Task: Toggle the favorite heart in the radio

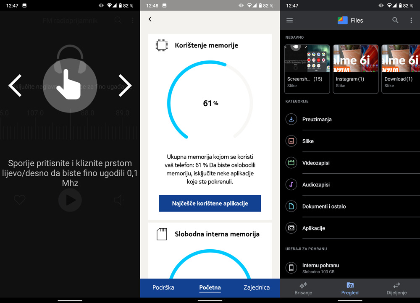Action: tap(19, 200)
